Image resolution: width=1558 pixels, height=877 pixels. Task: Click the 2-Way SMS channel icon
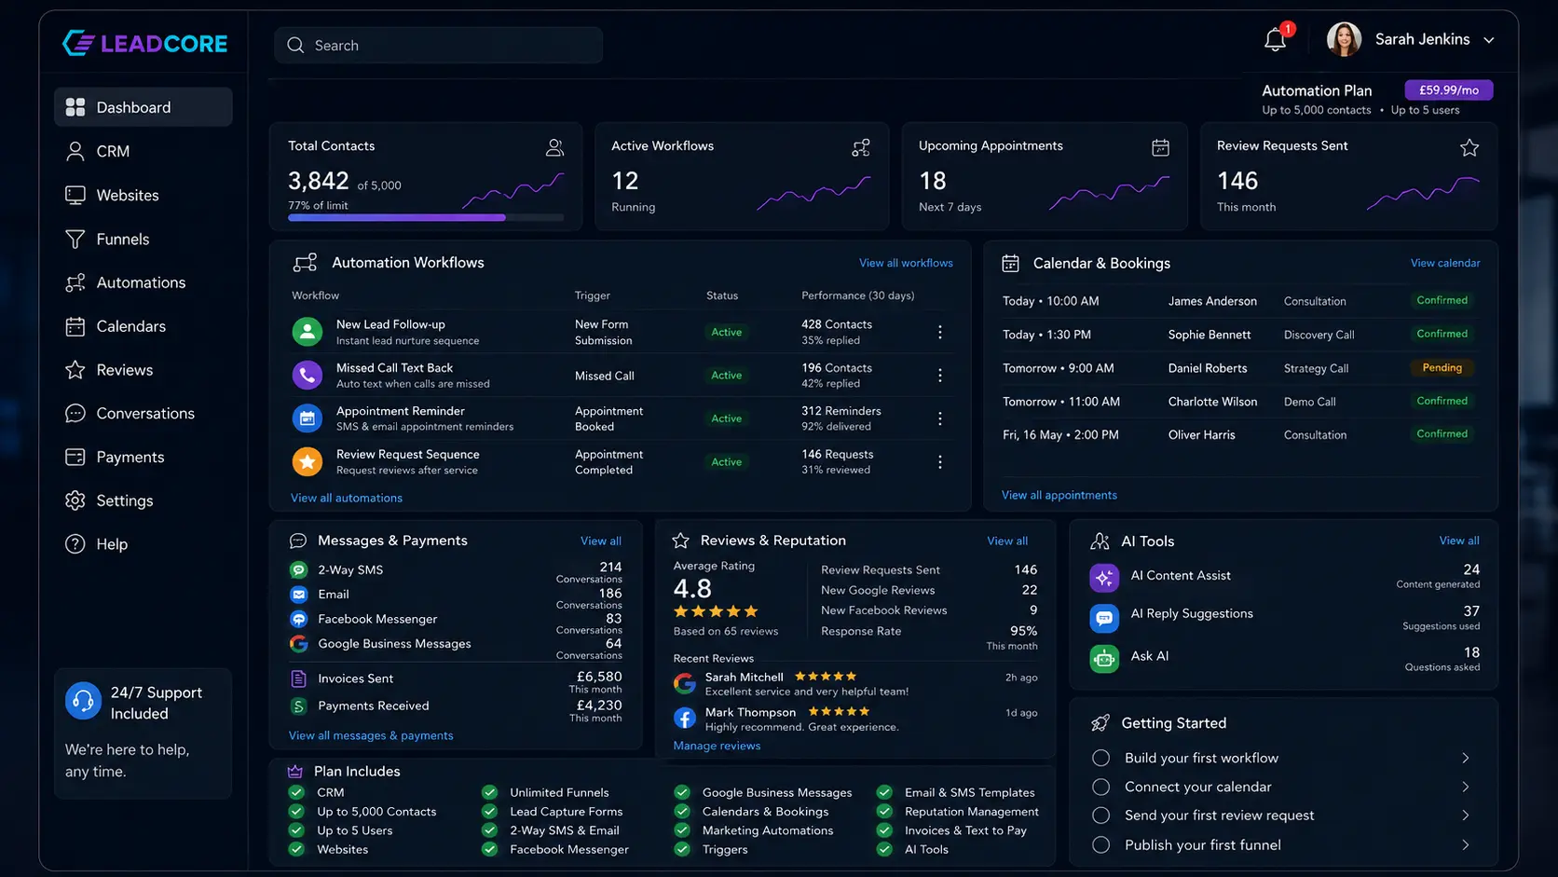[299, 569]
